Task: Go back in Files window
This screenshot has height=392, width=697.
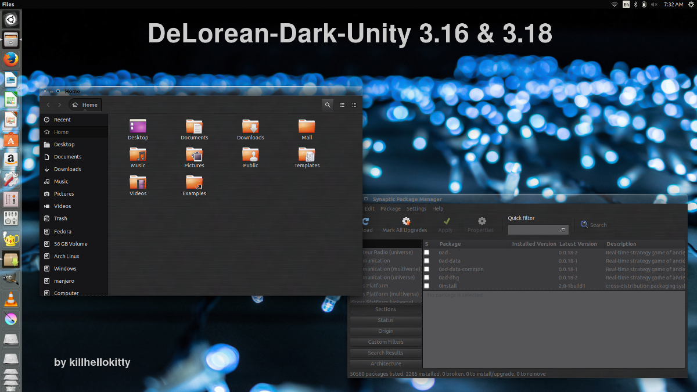Action: (48, 105)
